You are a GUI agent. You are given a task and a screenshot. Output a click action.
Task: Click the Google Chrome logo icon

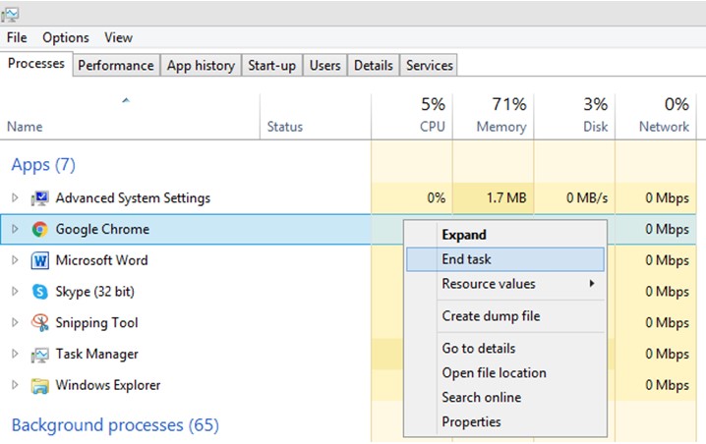[x=39, y=230]
